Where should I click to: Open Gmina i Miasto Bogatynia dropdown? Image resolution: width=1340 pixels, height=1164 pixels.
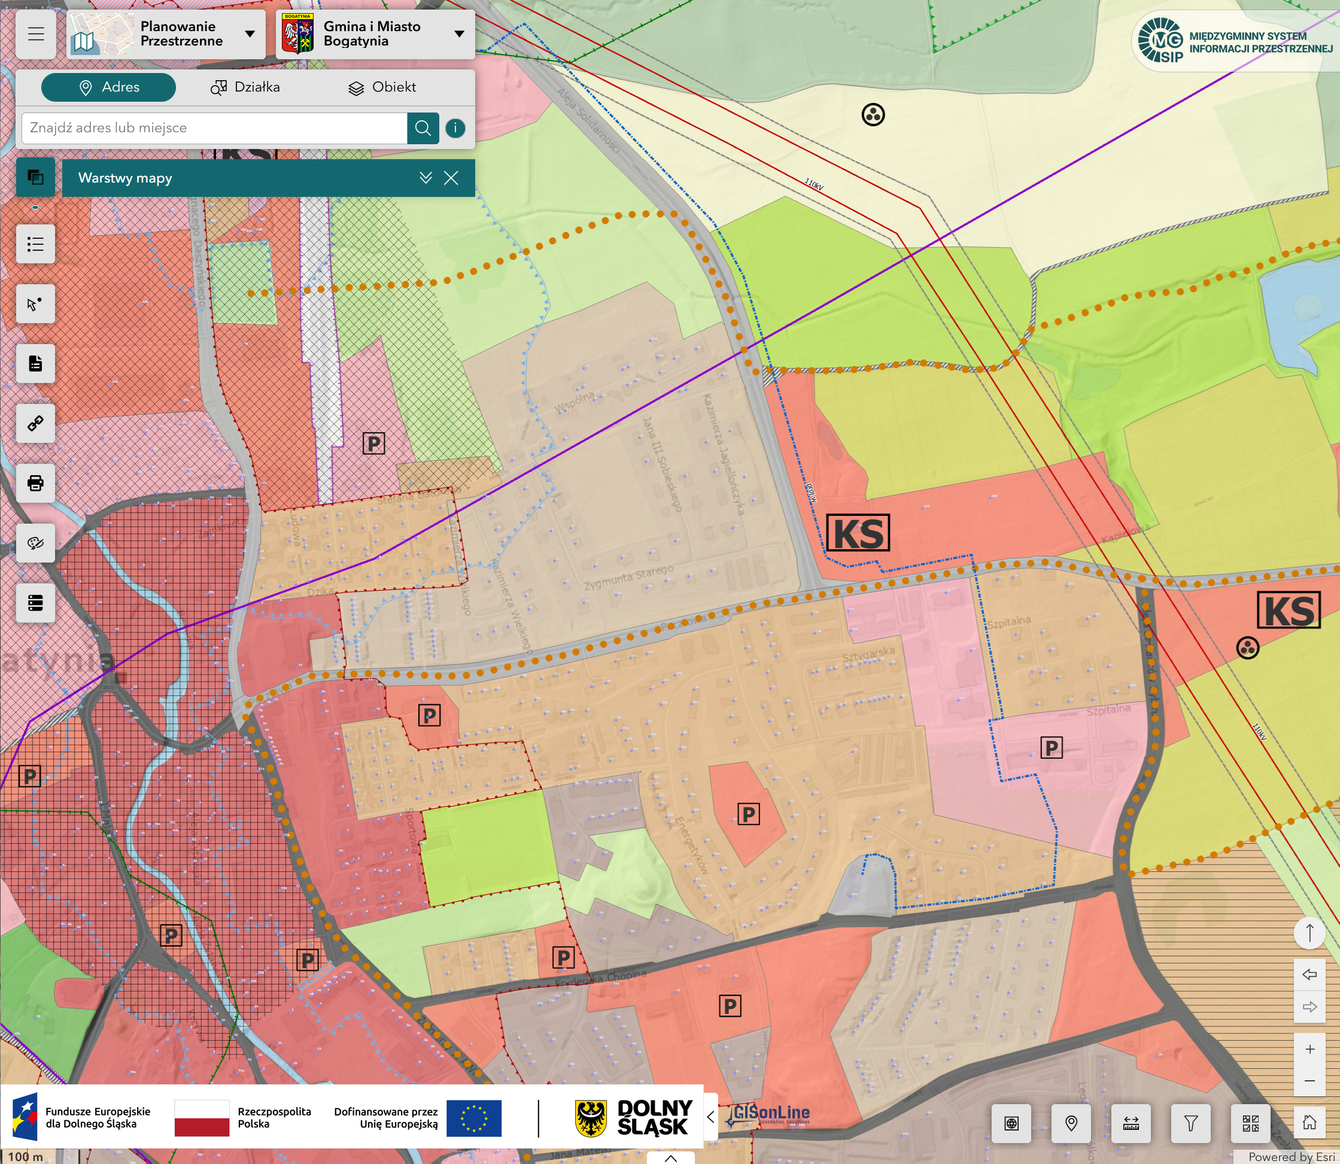[459, 34]
